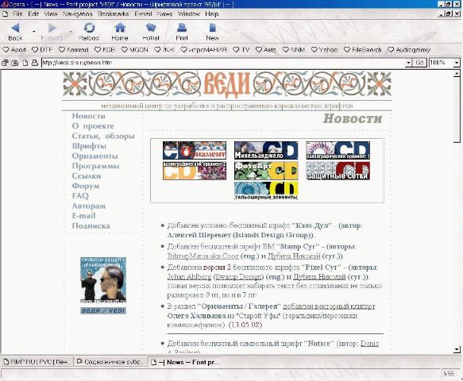Click the camera-like icon left of address bar
The image size is (463, 381).
click(x=15, y=63)
